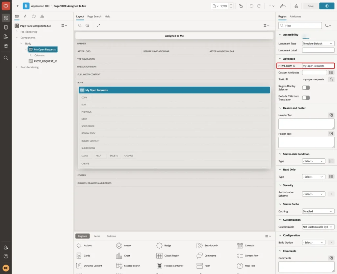This screenshot has height=274, width=337.
Task: Select the Regions gallery tab
Action: [82, 236]
